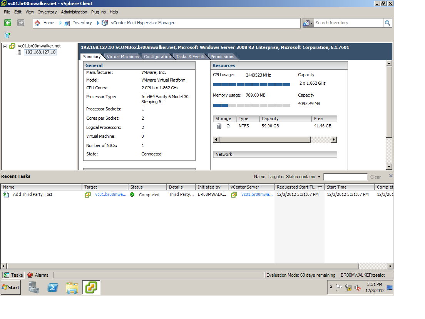Viewport: 425px width, 319px height.
Task: Click the Add Third Party Host task icon
Action: coord(6,194)
